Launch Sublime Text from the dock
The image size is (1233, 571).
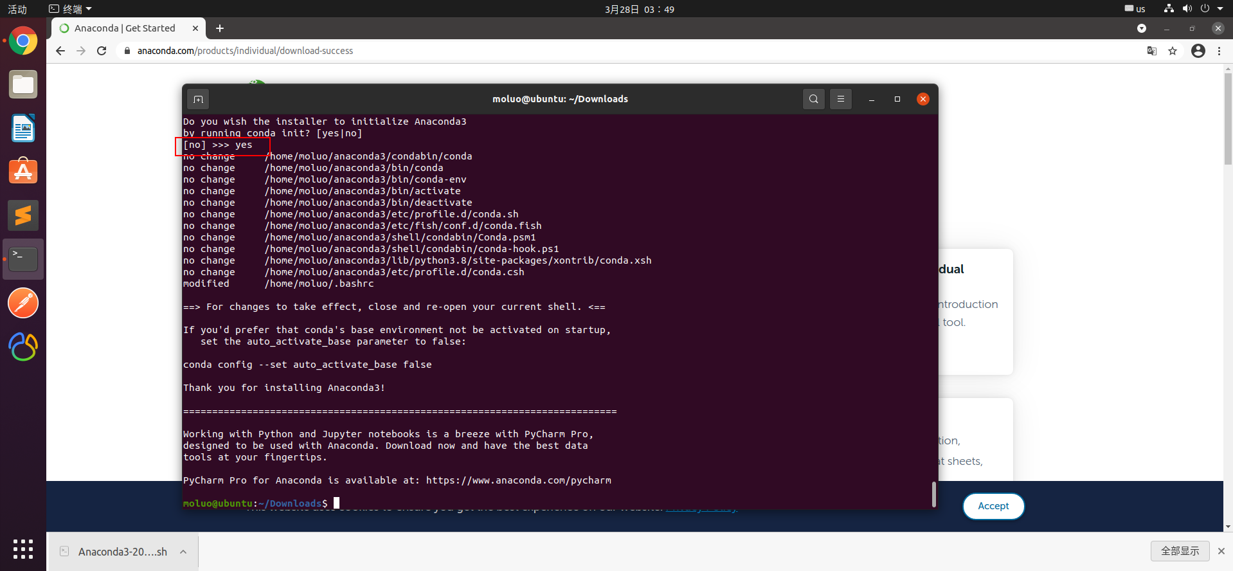(23, 215)
